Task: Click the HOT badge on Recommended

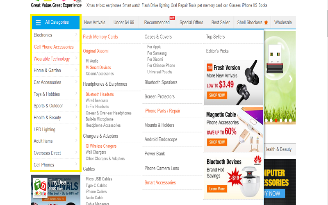Action: 172,18
